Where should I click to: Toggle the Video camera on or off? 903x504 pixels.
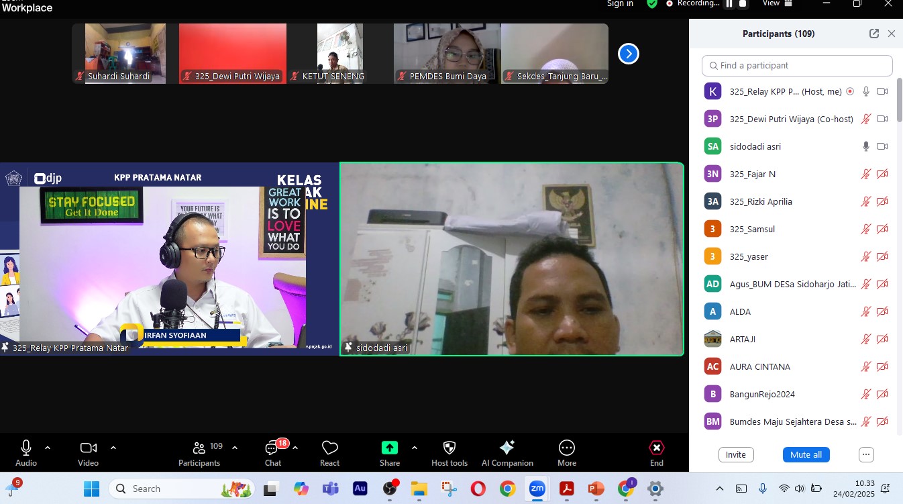click(x=88, y=448)
